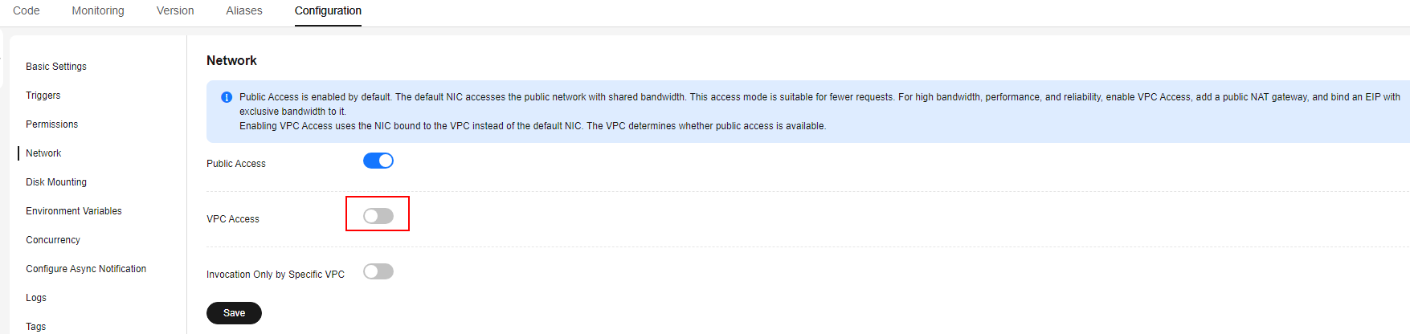The width and height of the screenshot is (1410, 334).
Task: Open Configure Async Notification
Action: pyautogui.click(x=86, y=269)
